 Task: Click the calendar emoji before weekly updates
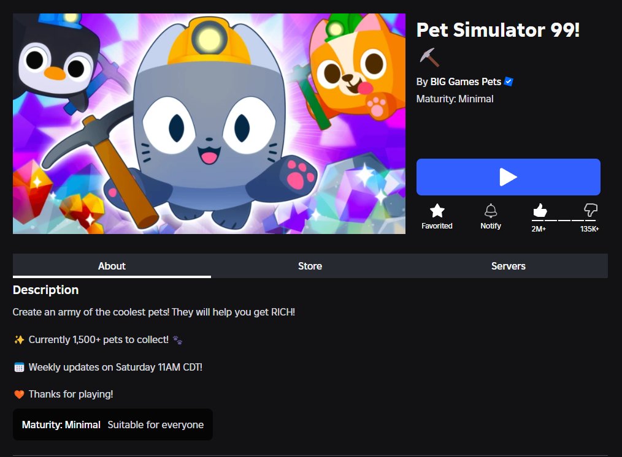[x=19, y=367]
